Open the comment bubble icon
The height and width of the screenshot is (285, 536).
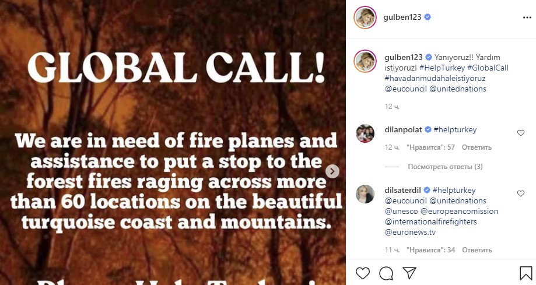[x=386, y=273]
